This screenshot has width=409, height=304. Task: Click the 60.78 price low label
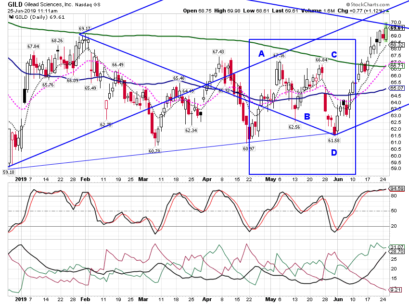tap(154, 151)
